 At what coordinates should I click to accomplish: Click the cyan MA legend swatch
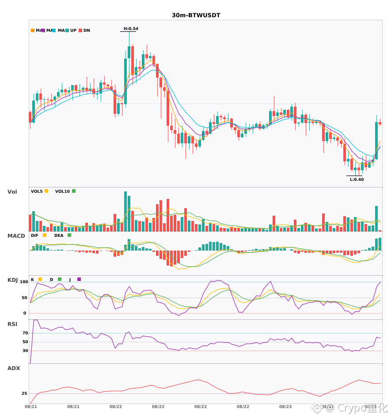click(54, 30)
